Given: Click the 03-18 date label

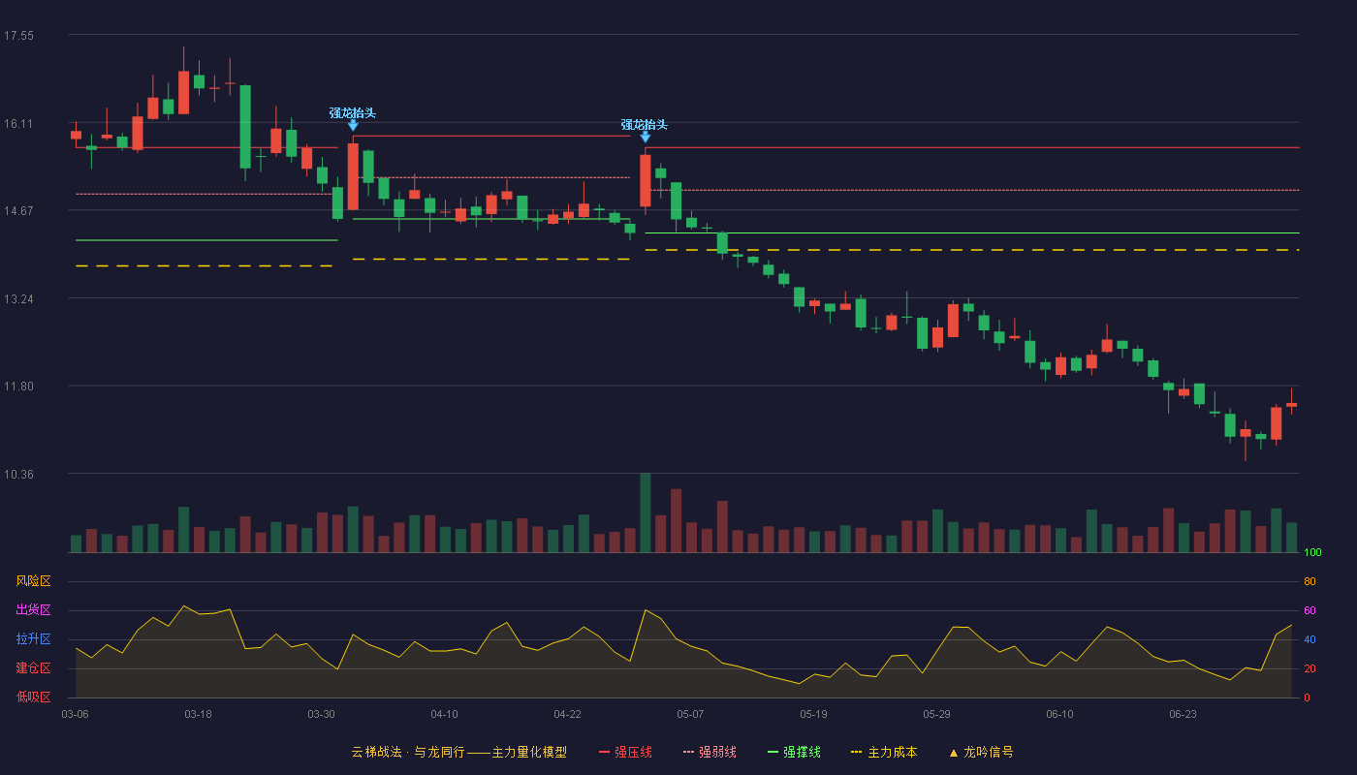Looking at the screenshot, I should click(x=198, y=714).
